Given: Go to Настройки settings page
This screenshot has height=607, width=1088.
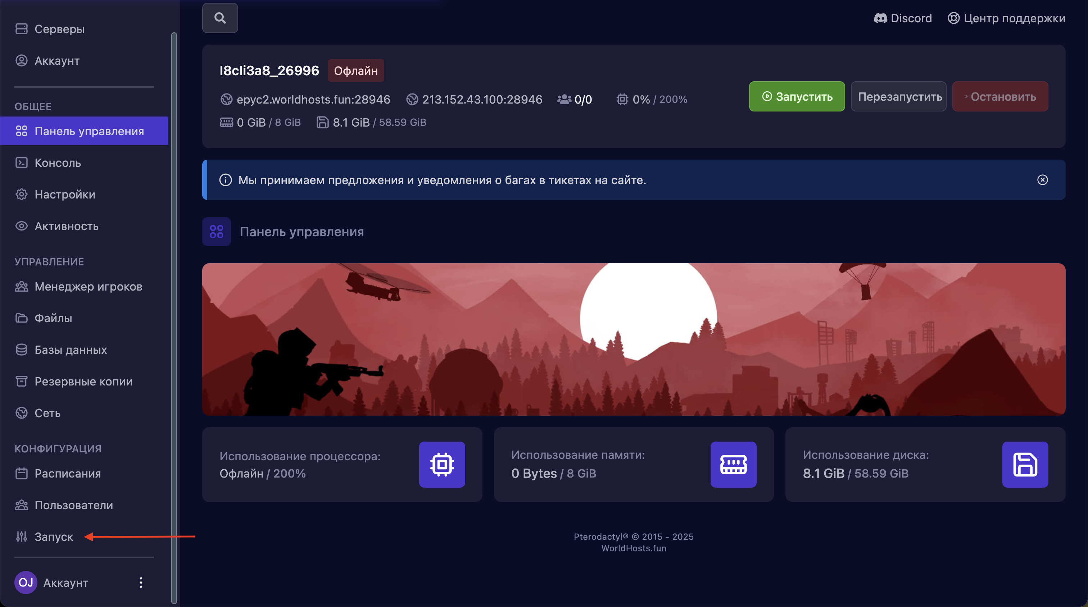Looking at the screenshot, I should 65,195.
